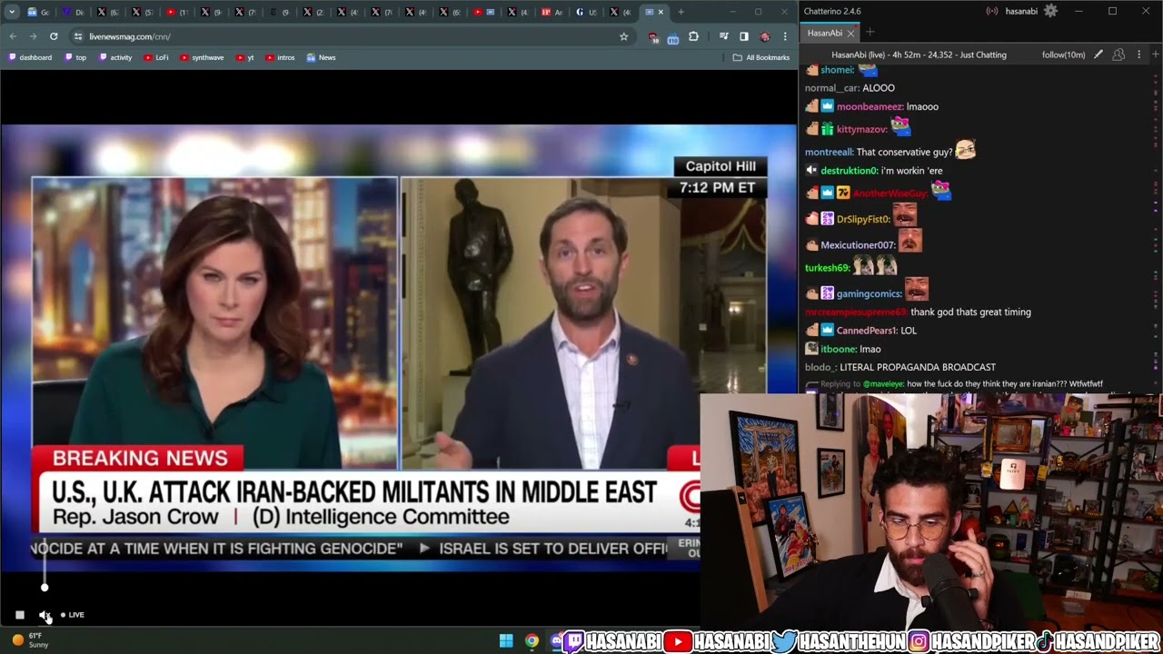Viewport: 1163px width, 654px height.
Task: Open the moderation sword icon
Action: click(1098, 54)
